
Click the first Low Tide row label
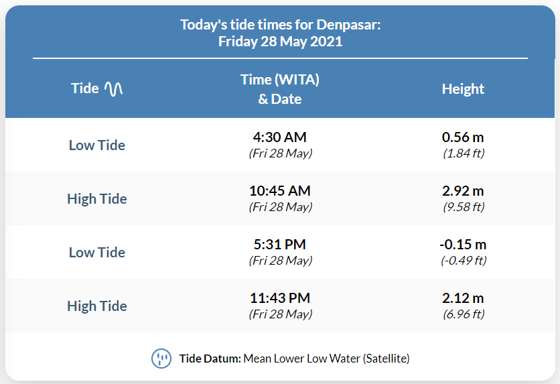tap(96, 145)
